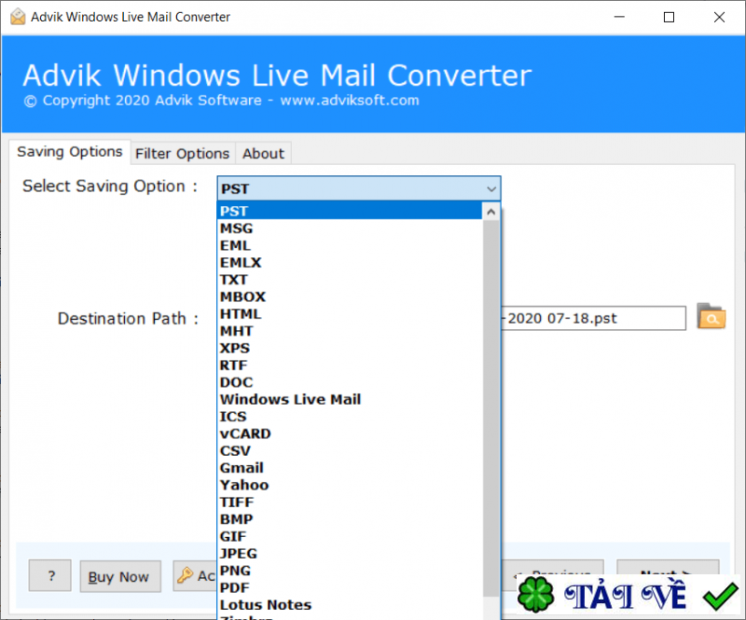
Task: Choose MSG format in the list
Action: (350, 228)
